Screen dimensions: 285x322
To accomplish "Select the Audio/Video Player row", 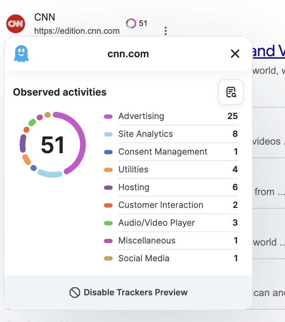I will pyautogui.click(x=171, y=223).
